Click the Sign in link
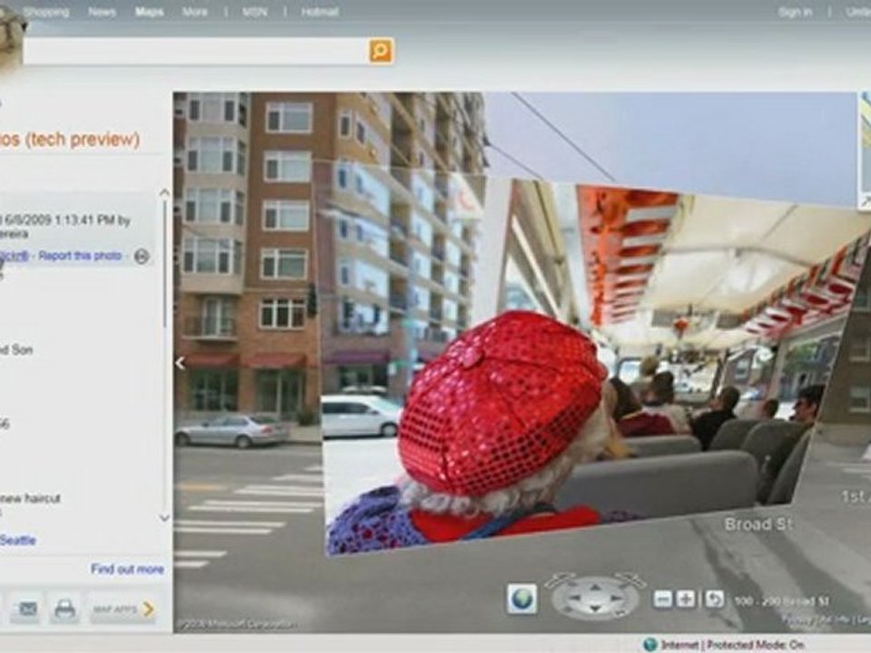This screenshot has width=871, height=653. point(795,12)
